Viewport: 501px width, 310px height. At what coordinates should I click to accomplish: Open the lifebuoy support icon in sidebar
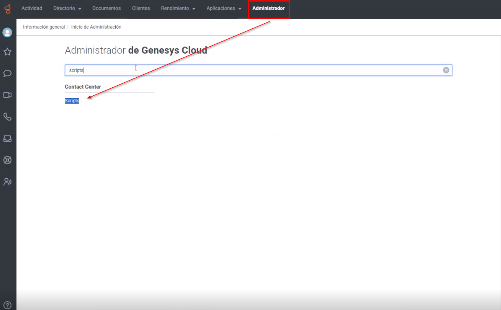click(x=7, y=160)
